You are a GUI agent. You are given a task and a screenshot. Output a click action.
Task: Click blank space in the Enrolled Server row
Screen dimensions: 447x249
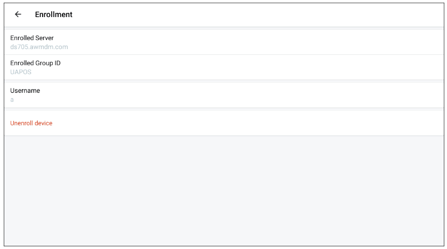click(x=256, y=42)
